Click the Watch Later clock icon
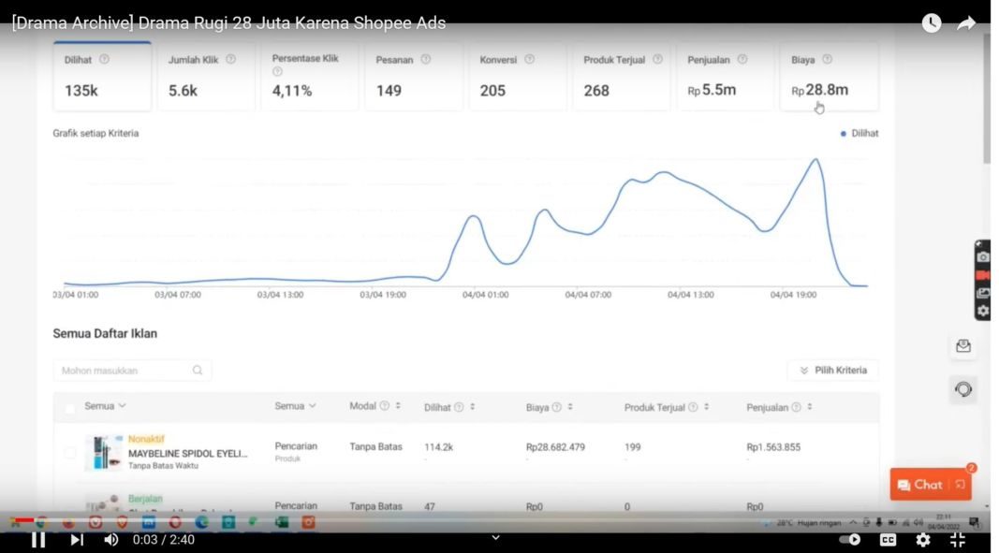999x553 pixels. tap(932, 23)
